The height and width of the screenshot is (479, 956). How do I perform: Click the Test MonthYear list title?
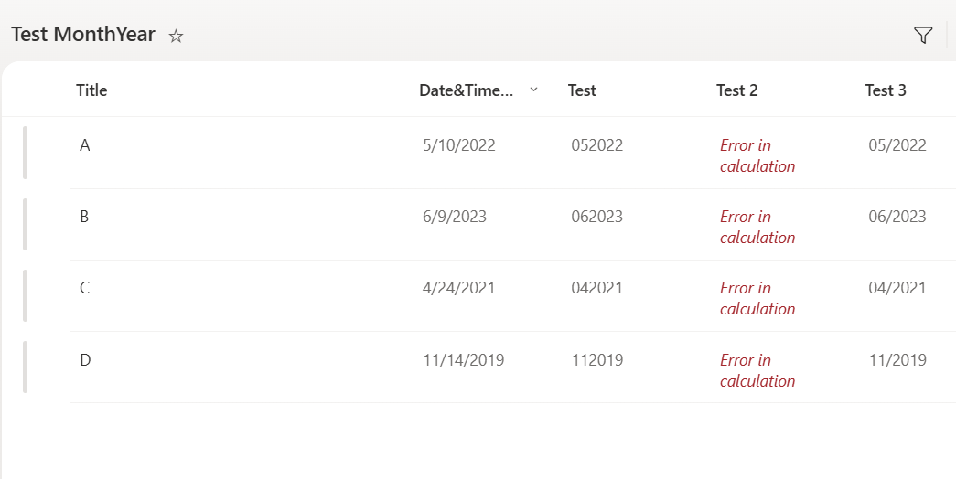[83, 34]
